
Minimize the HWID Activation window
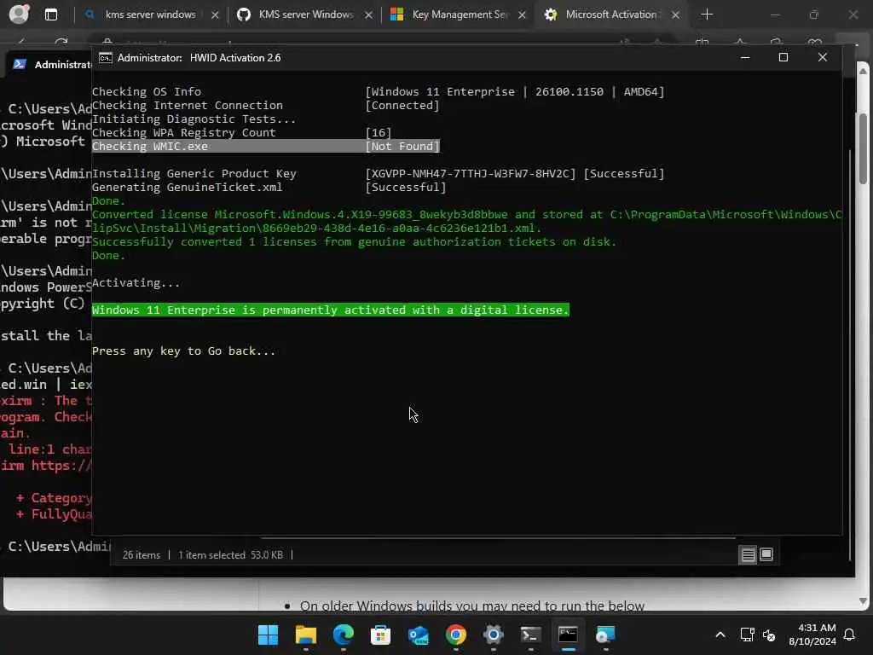745,57
